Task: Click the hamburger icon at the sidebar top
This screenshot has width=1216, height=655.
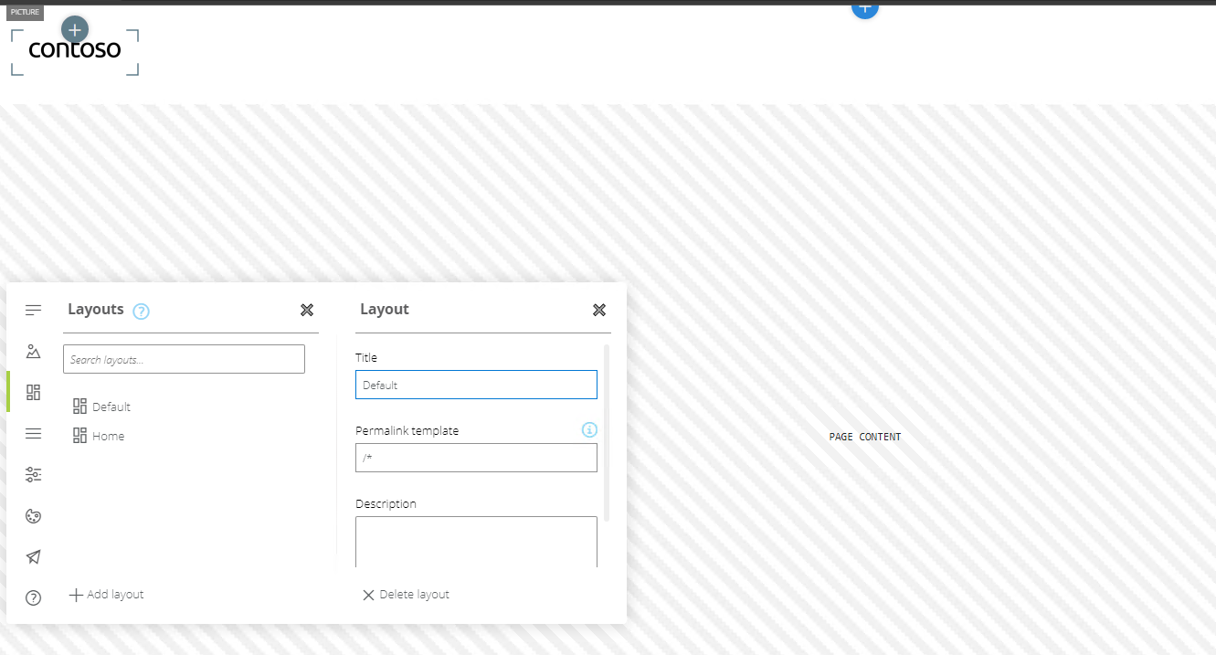Action: (x=33, y=310)
